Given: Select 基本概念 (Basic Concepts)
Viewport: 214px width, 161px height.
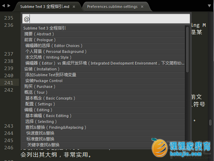Looking at the screenshot, I should point(104,98).
